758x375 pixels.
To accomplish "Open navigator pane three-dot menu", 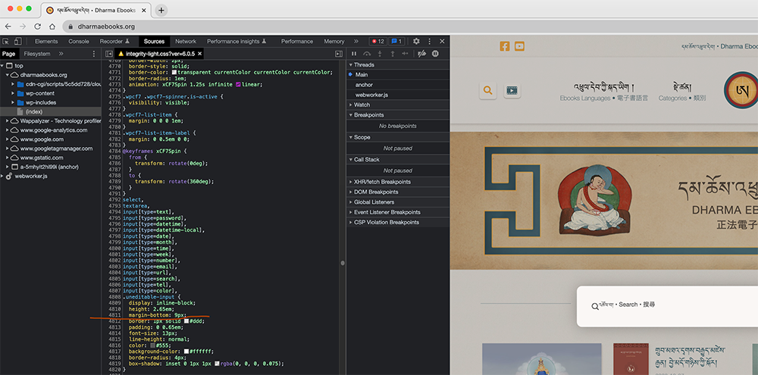I will (94, 54).
